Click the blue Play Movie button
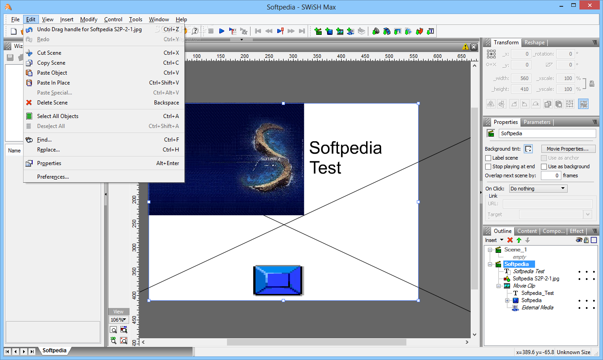Screen dimensions: 603x360 [222, 31]
